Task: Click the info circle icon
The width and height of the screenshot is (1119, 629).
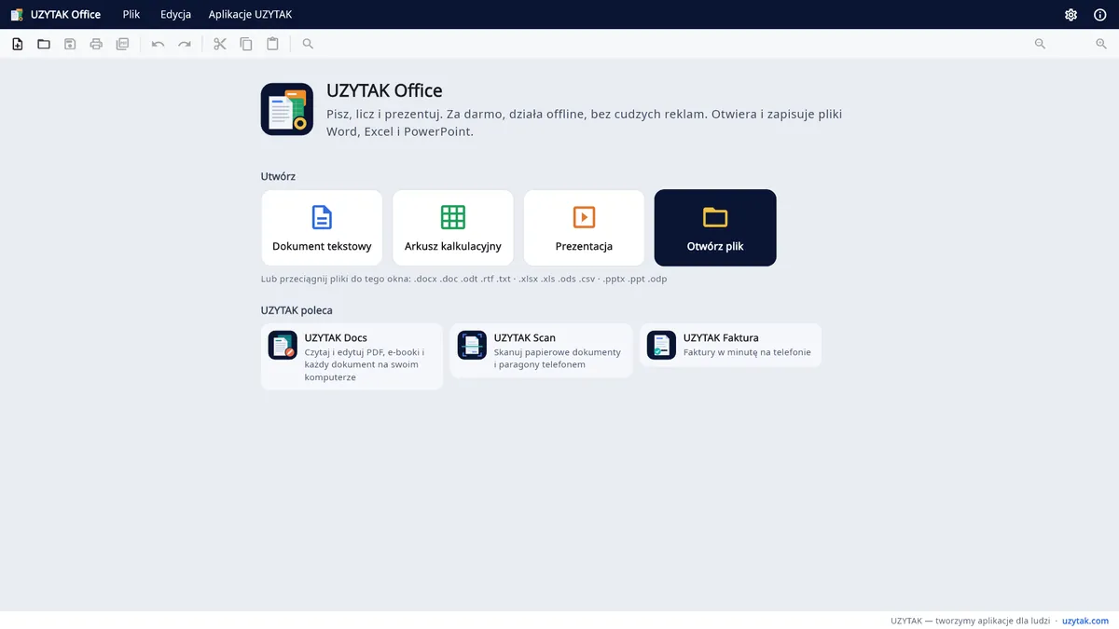Action: [1100, 15]
